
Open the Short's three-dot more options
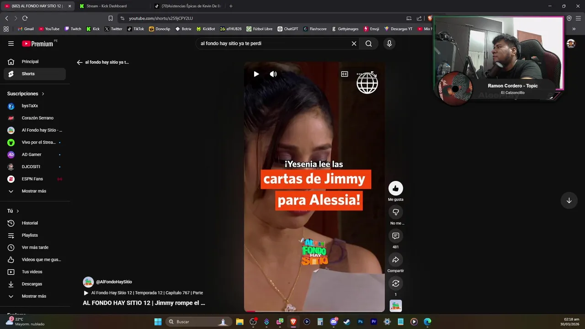click(x=360, y=74)
